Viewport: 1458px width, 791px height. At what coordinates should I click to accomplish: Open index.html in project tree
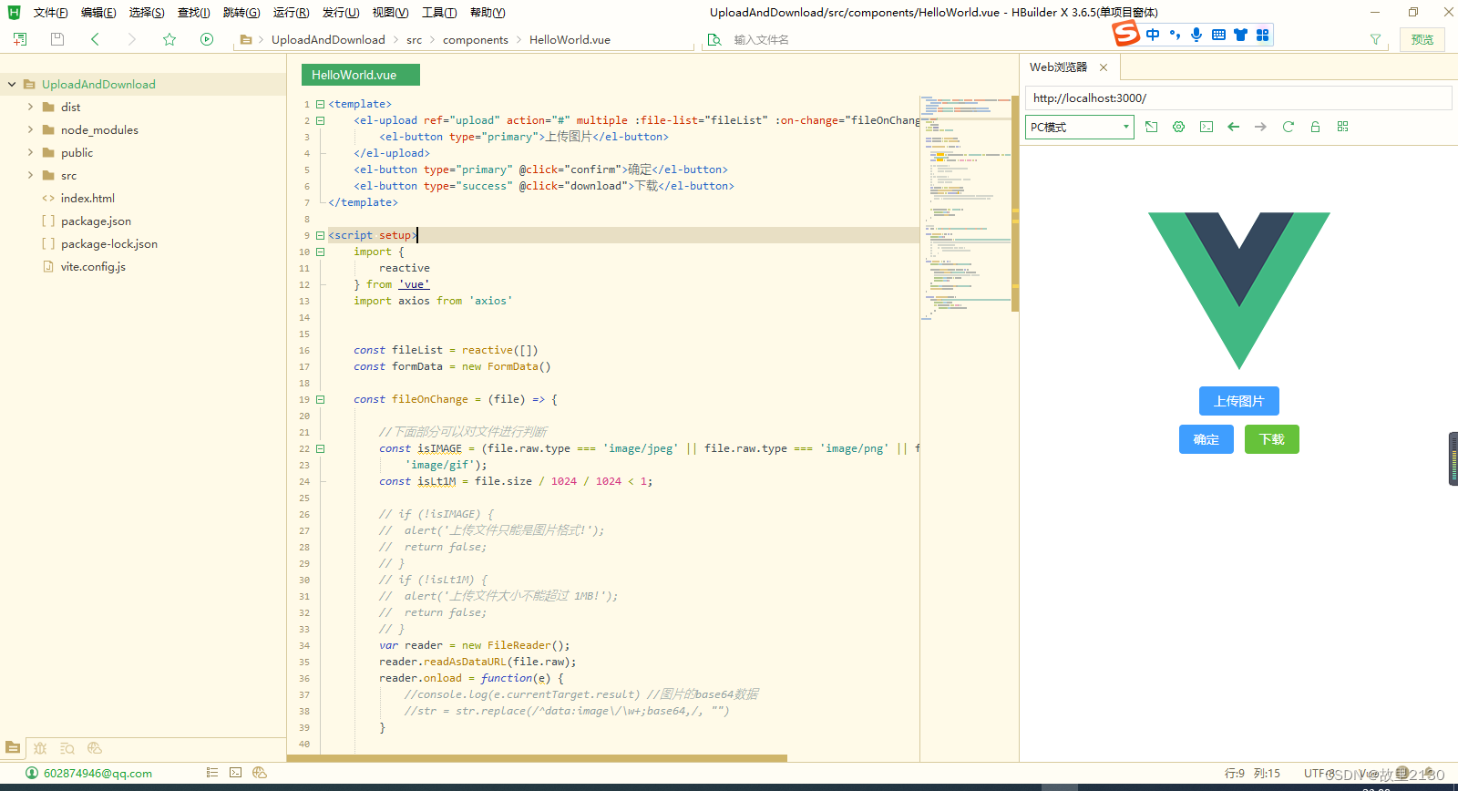pos(87,198)
